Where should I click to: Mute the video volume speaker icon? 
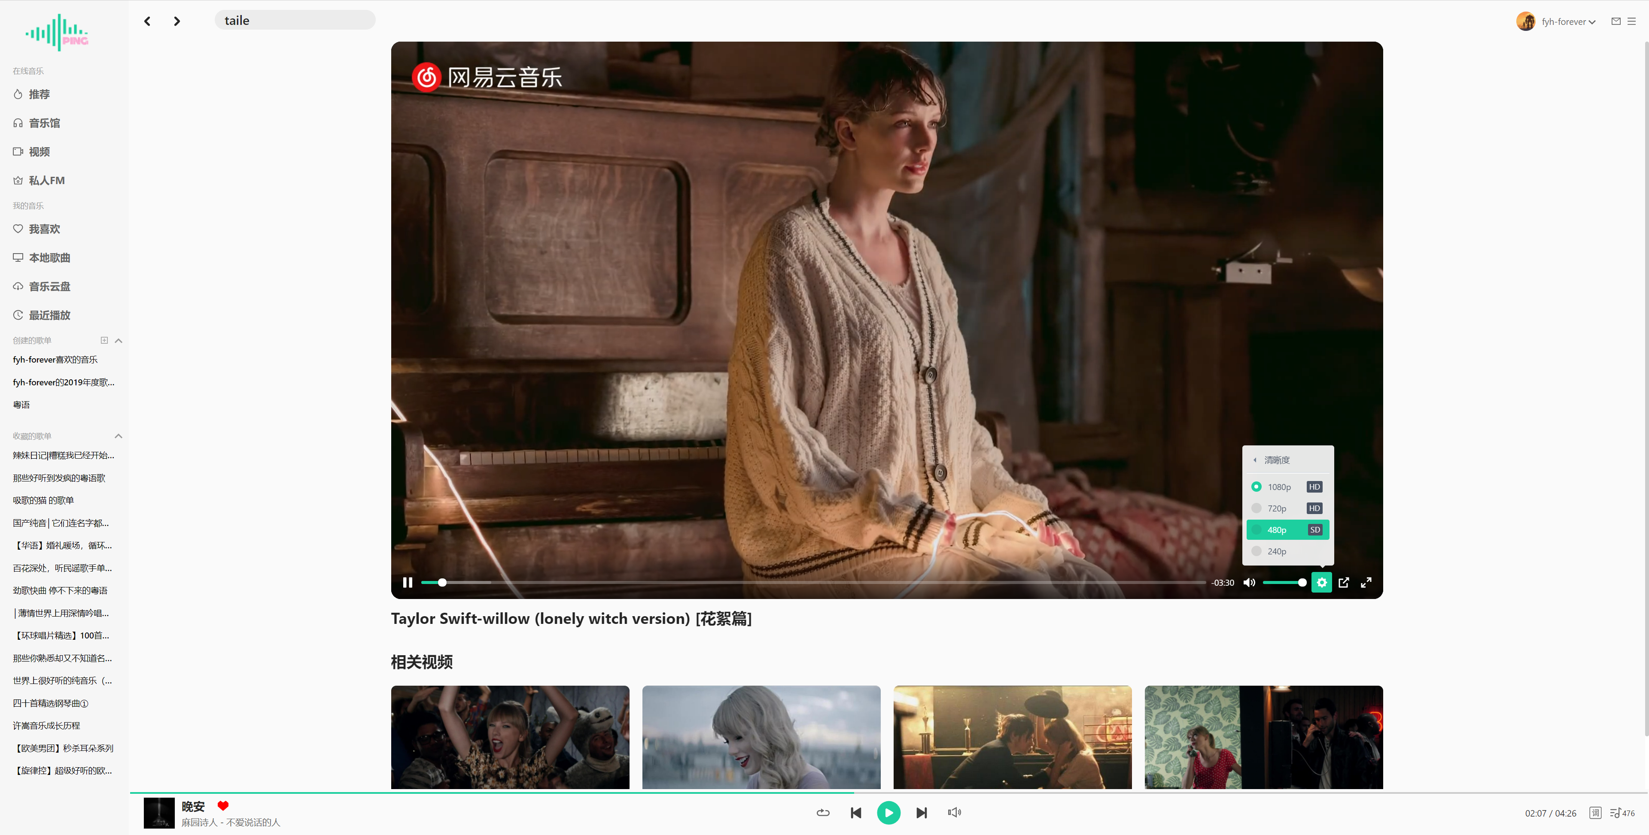(x=1249, y=582)
